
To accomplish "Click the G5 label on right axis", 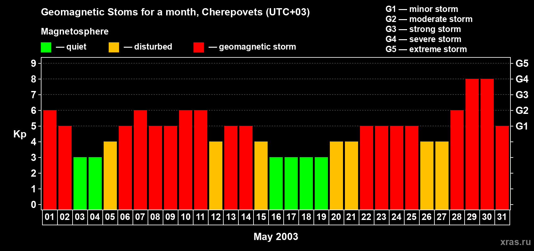I will click(522, 64).
